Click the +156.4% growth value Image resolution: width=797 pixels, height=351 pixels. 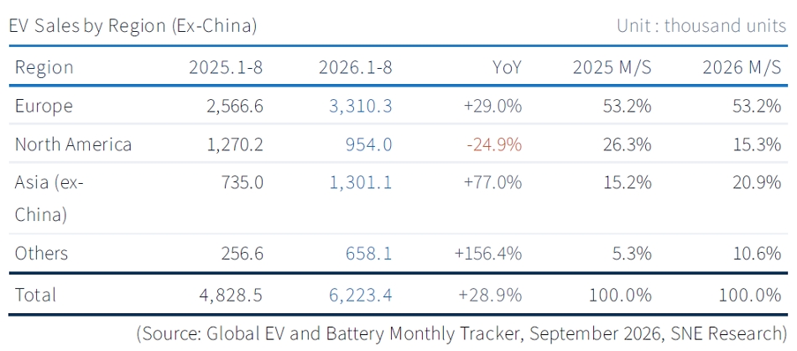(x=490, y=253)
